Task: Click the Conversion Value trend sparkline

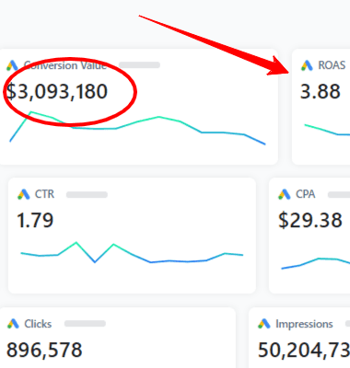Action: pos(138,128)
